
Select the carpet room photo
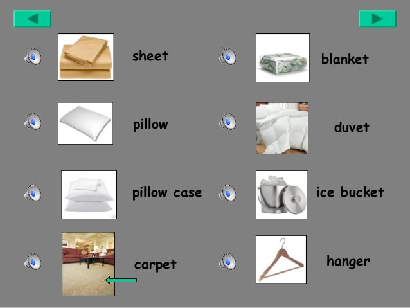click(89, 264)
